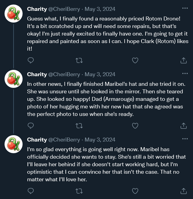Click the cherry avatar on first tweet
The width and height of the screenshot is (193, 199).
click(x=14, y=14)
